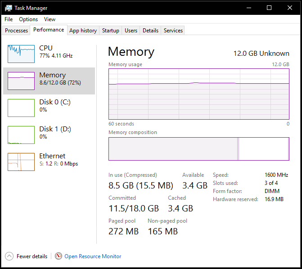The image size is (302, 269).
Task: Switch to the App history tab
Action: tap(83, 31)
